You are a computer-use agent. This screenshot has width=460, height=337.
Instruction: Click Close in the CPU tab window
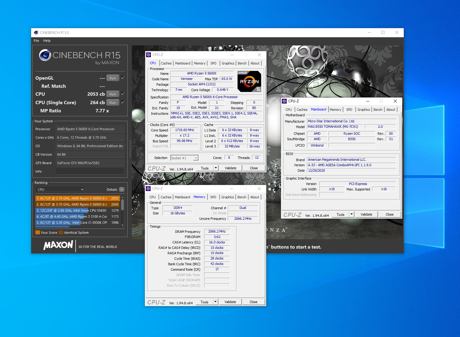click(254, 168)
